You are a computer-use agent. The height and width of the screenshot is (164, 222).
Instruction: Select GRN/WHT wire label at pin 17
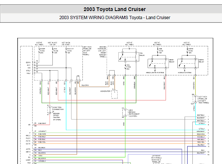tap(42, 131)
